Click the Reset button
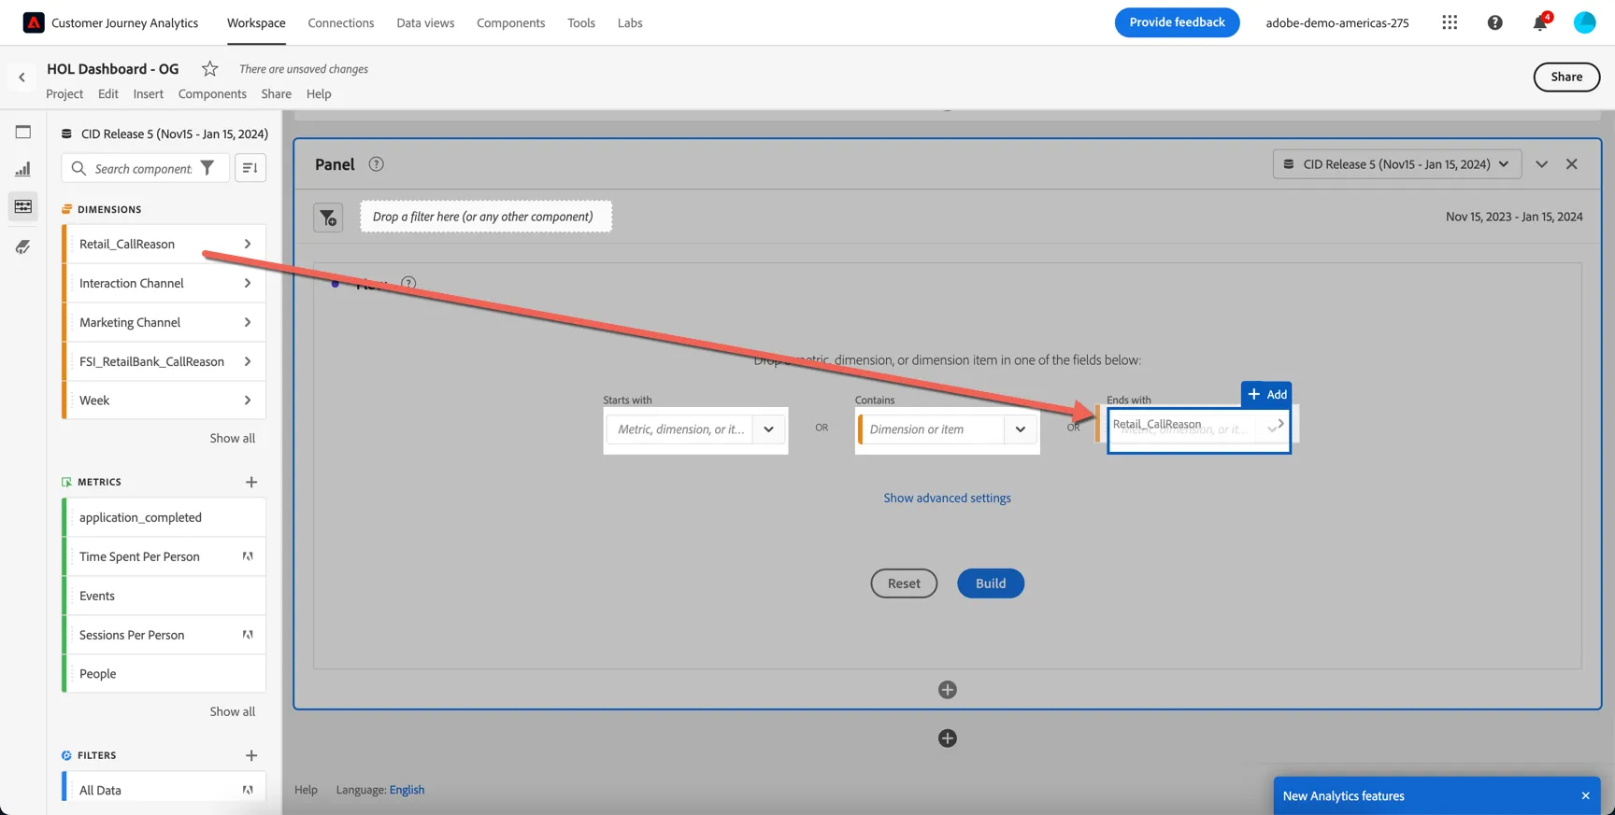 pos(904,583)
